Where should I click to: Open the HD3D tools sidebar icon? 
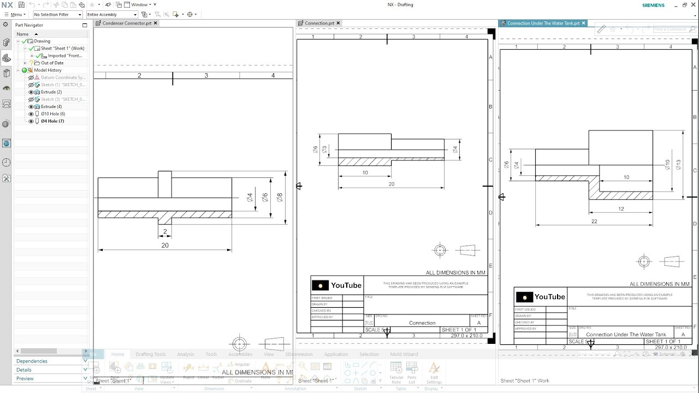(6, 104)
